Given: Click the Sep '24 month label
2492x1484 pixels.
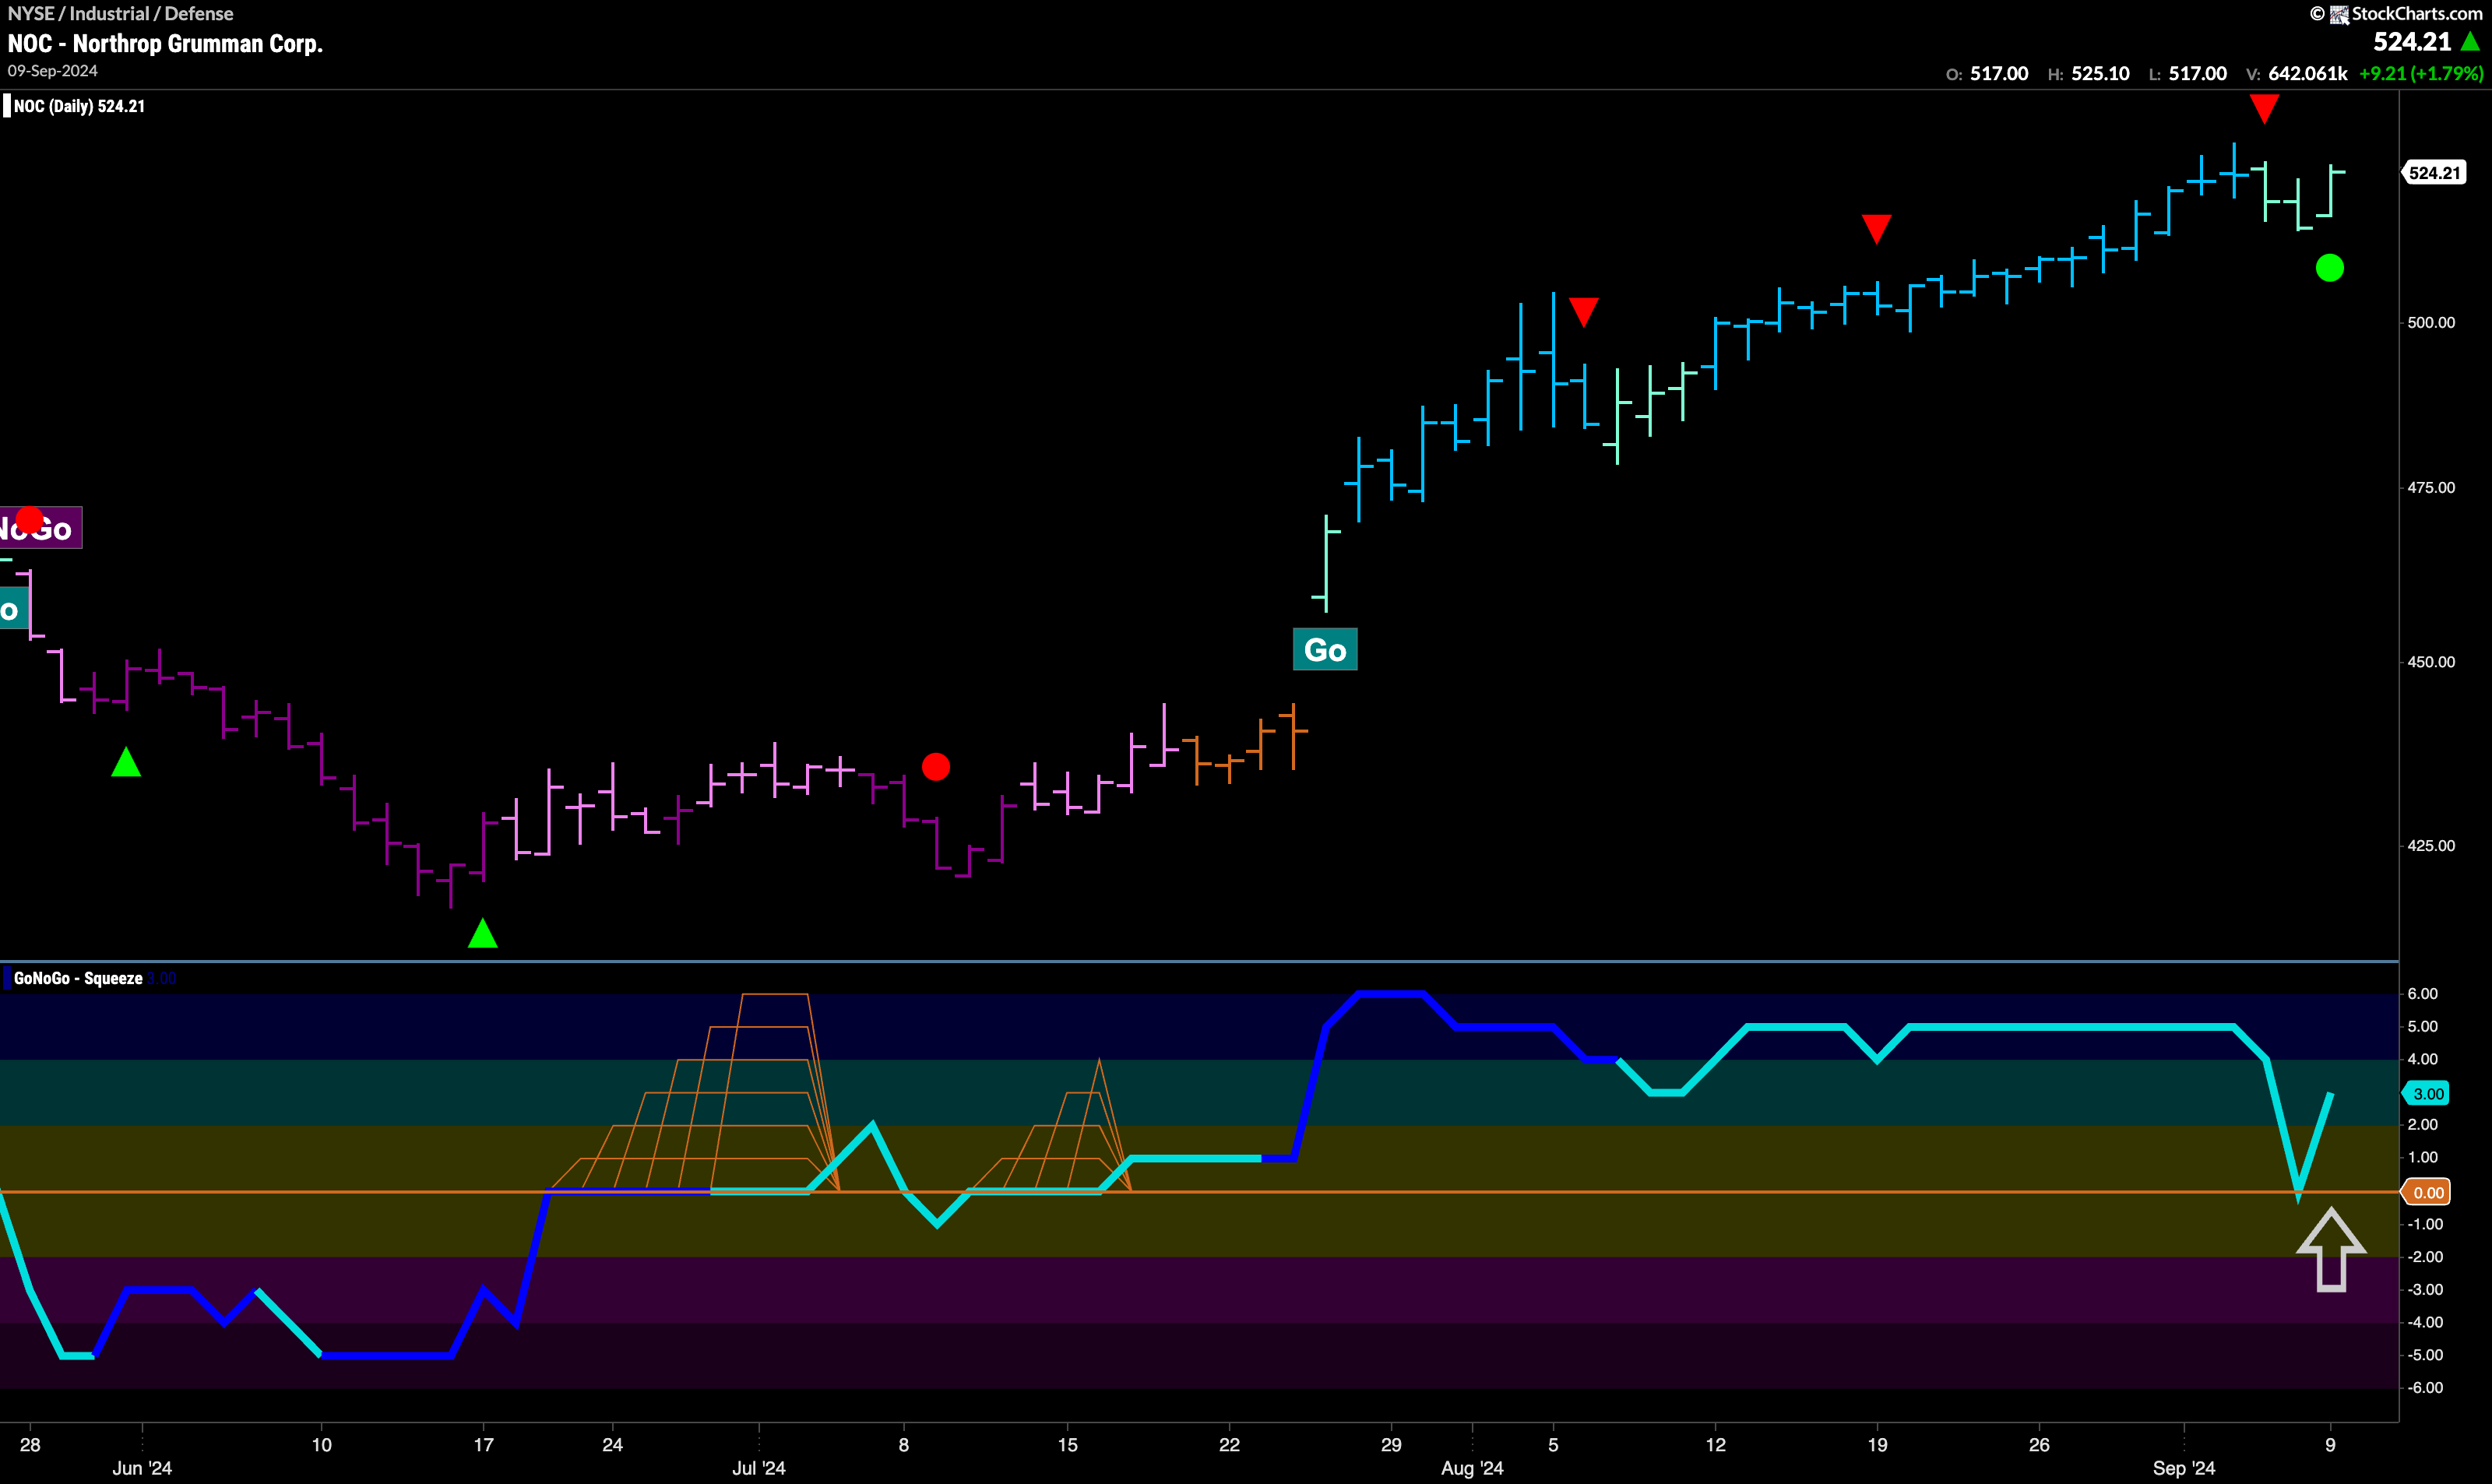Looking at the screenshot, I should (x=2184, y=1468).
